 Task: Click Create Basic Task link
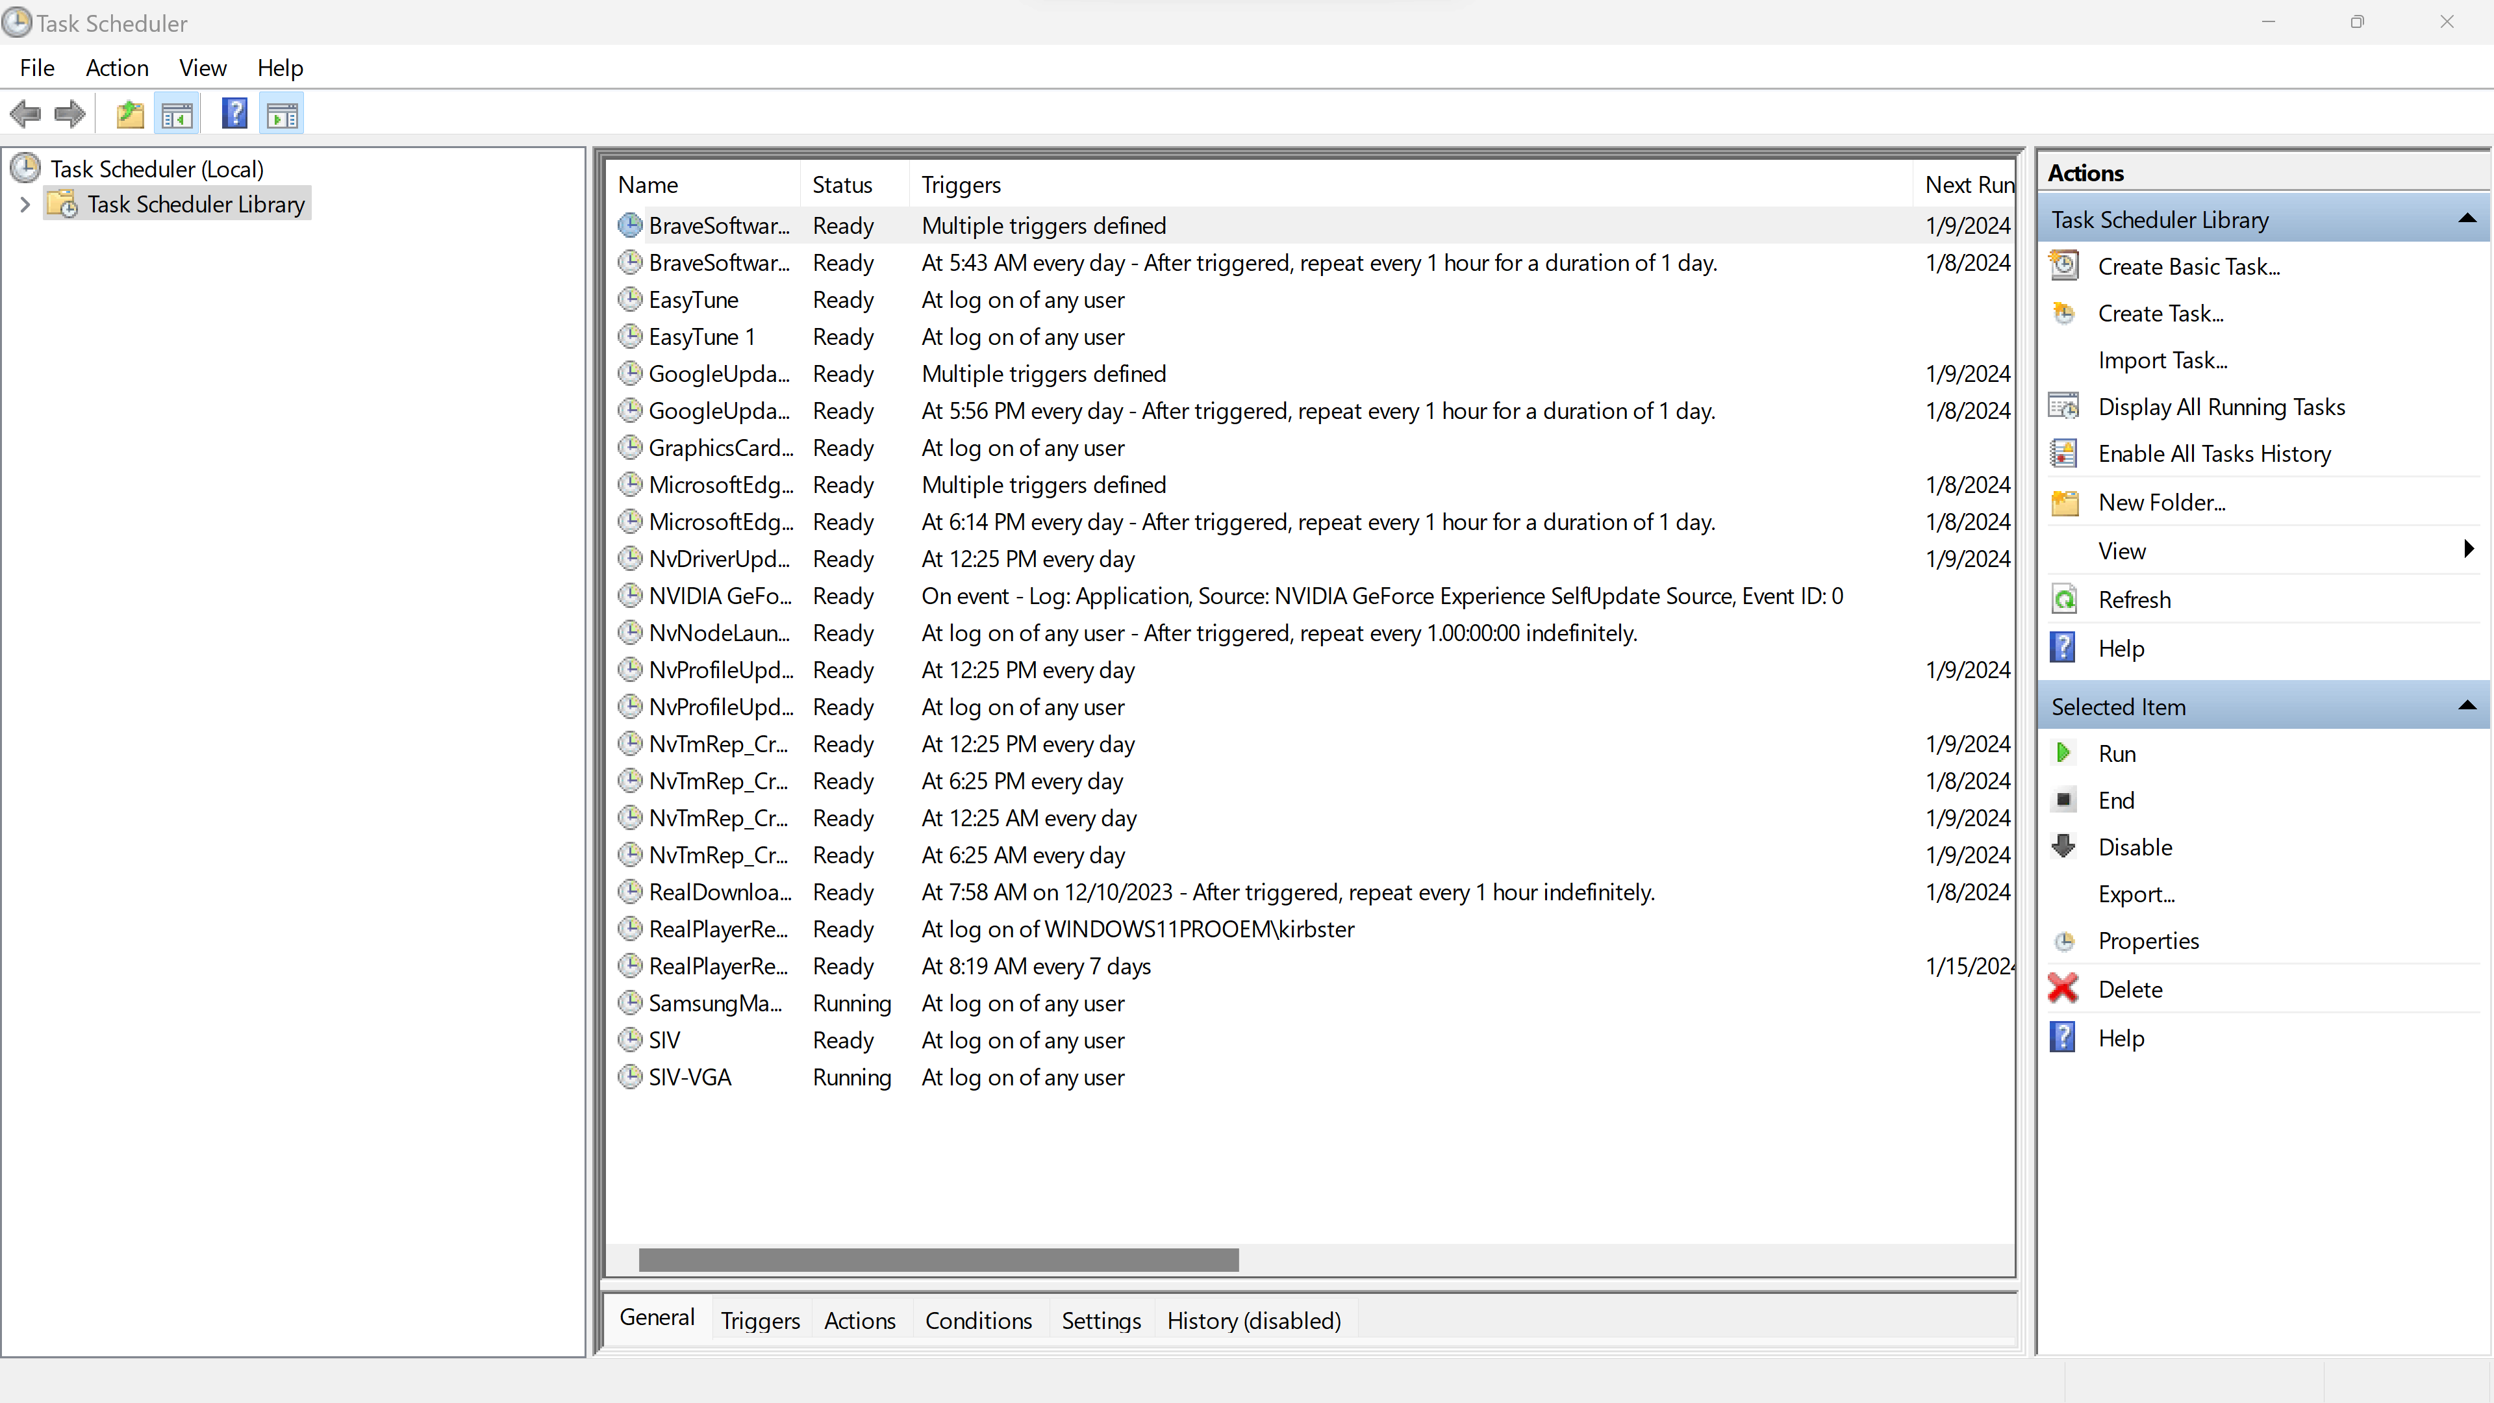pyautogui.click(x=2188, y=266)
